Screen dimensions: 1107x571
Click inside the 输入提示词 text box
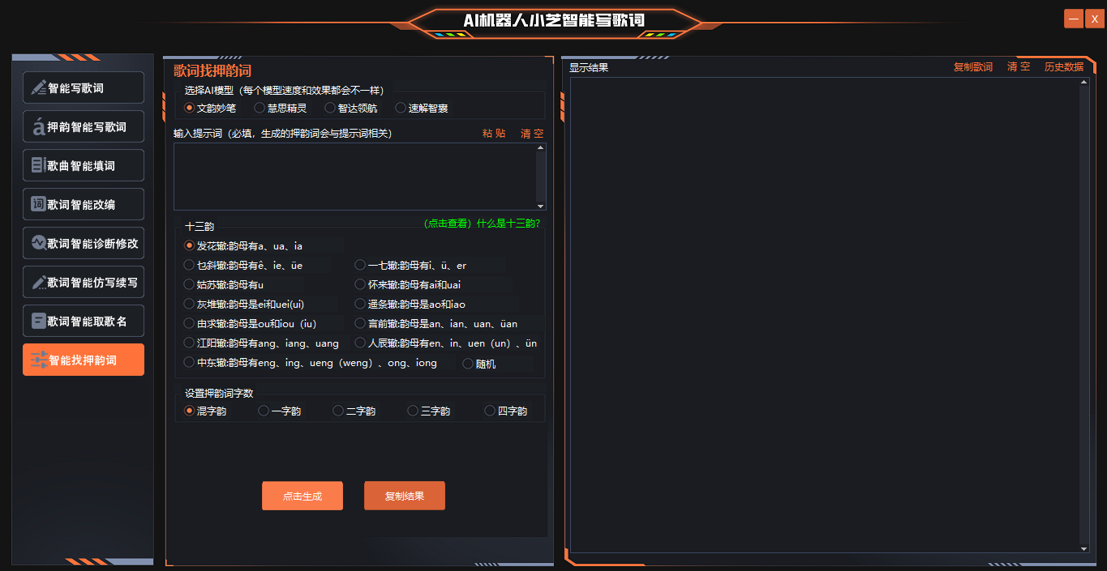tap(355, 177)
